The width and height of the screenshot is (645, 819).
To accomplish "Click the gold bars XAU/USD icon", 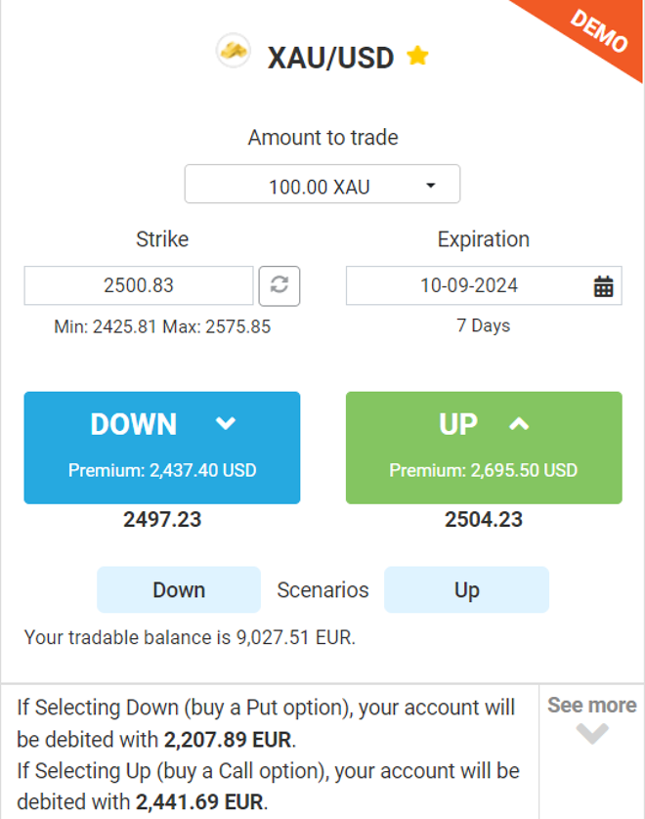I will (x=234, y=51).
